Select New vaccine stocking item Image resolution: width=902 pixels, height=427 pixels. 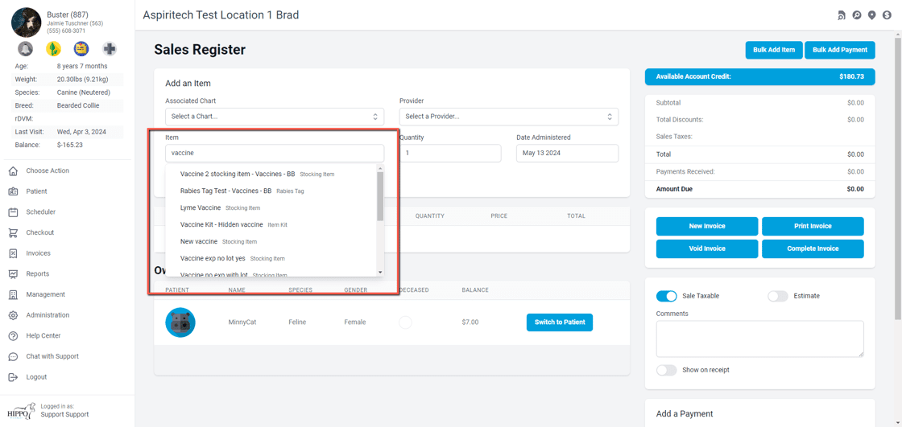coord(271,241)
